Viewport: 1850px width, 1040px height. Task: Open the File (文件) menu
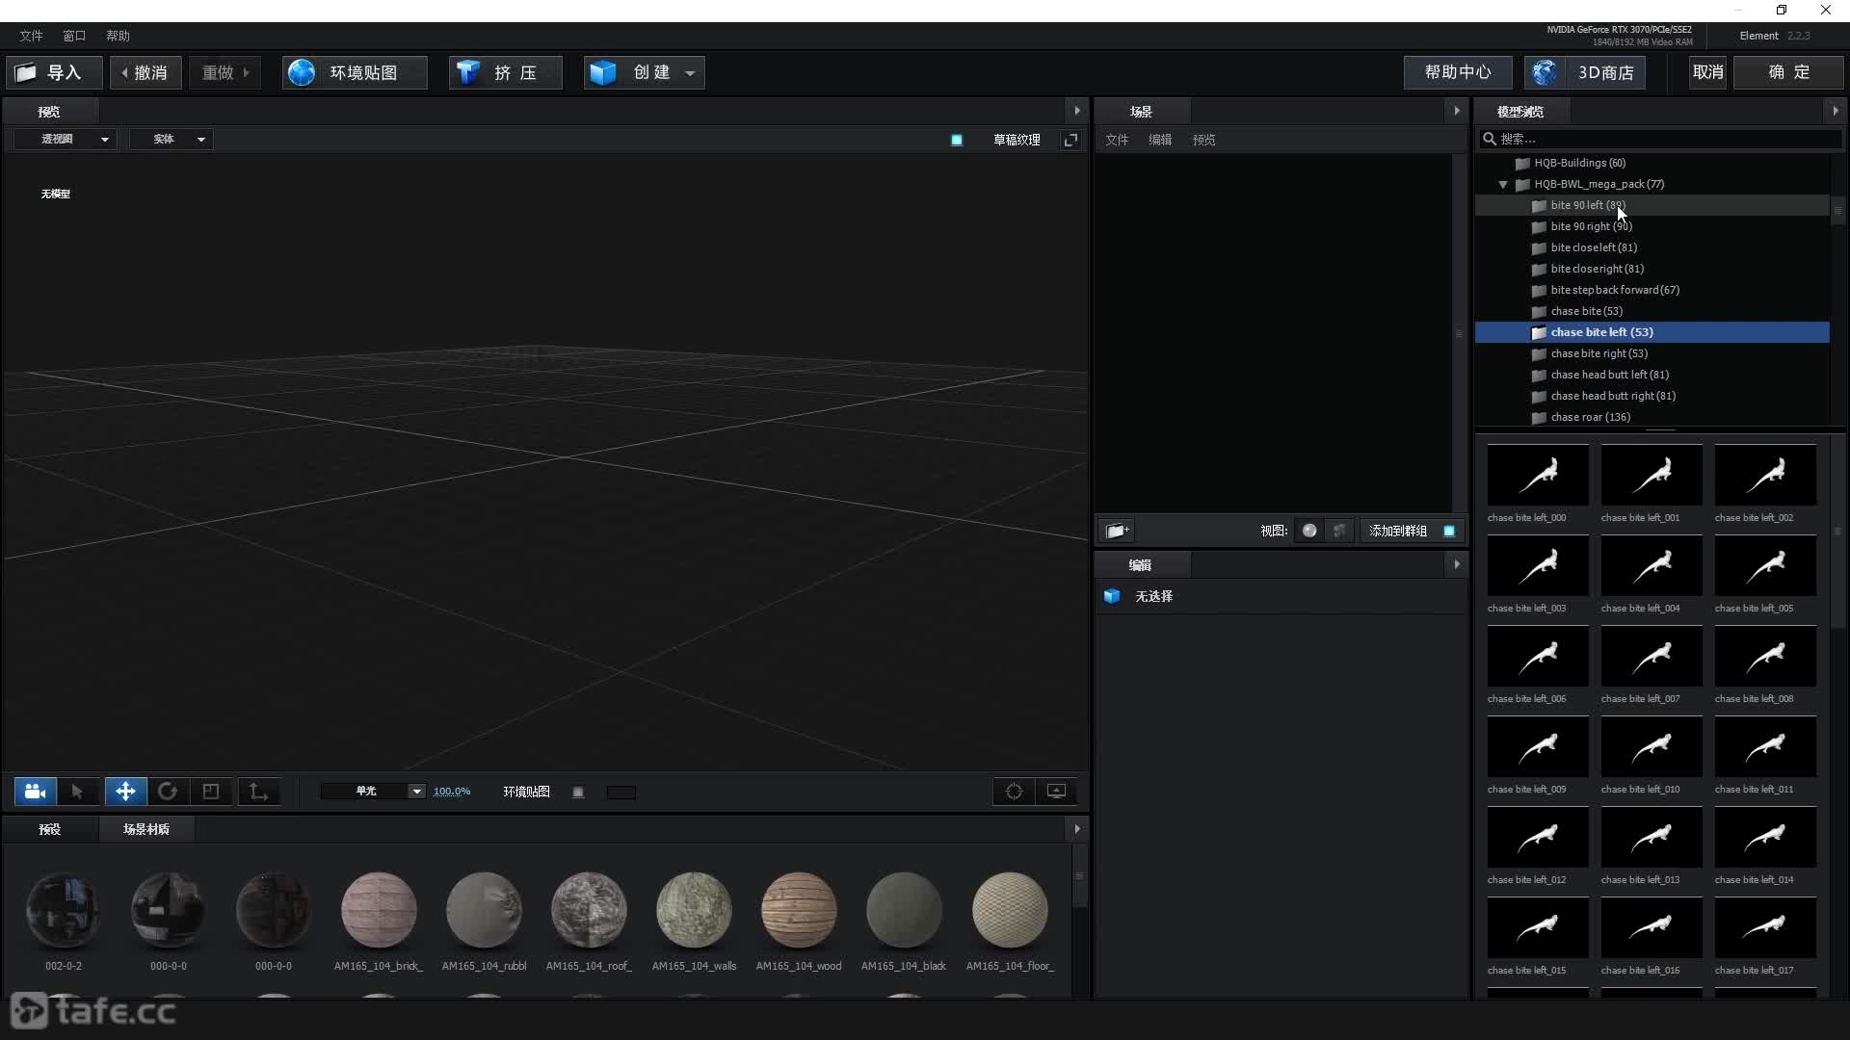31,36
